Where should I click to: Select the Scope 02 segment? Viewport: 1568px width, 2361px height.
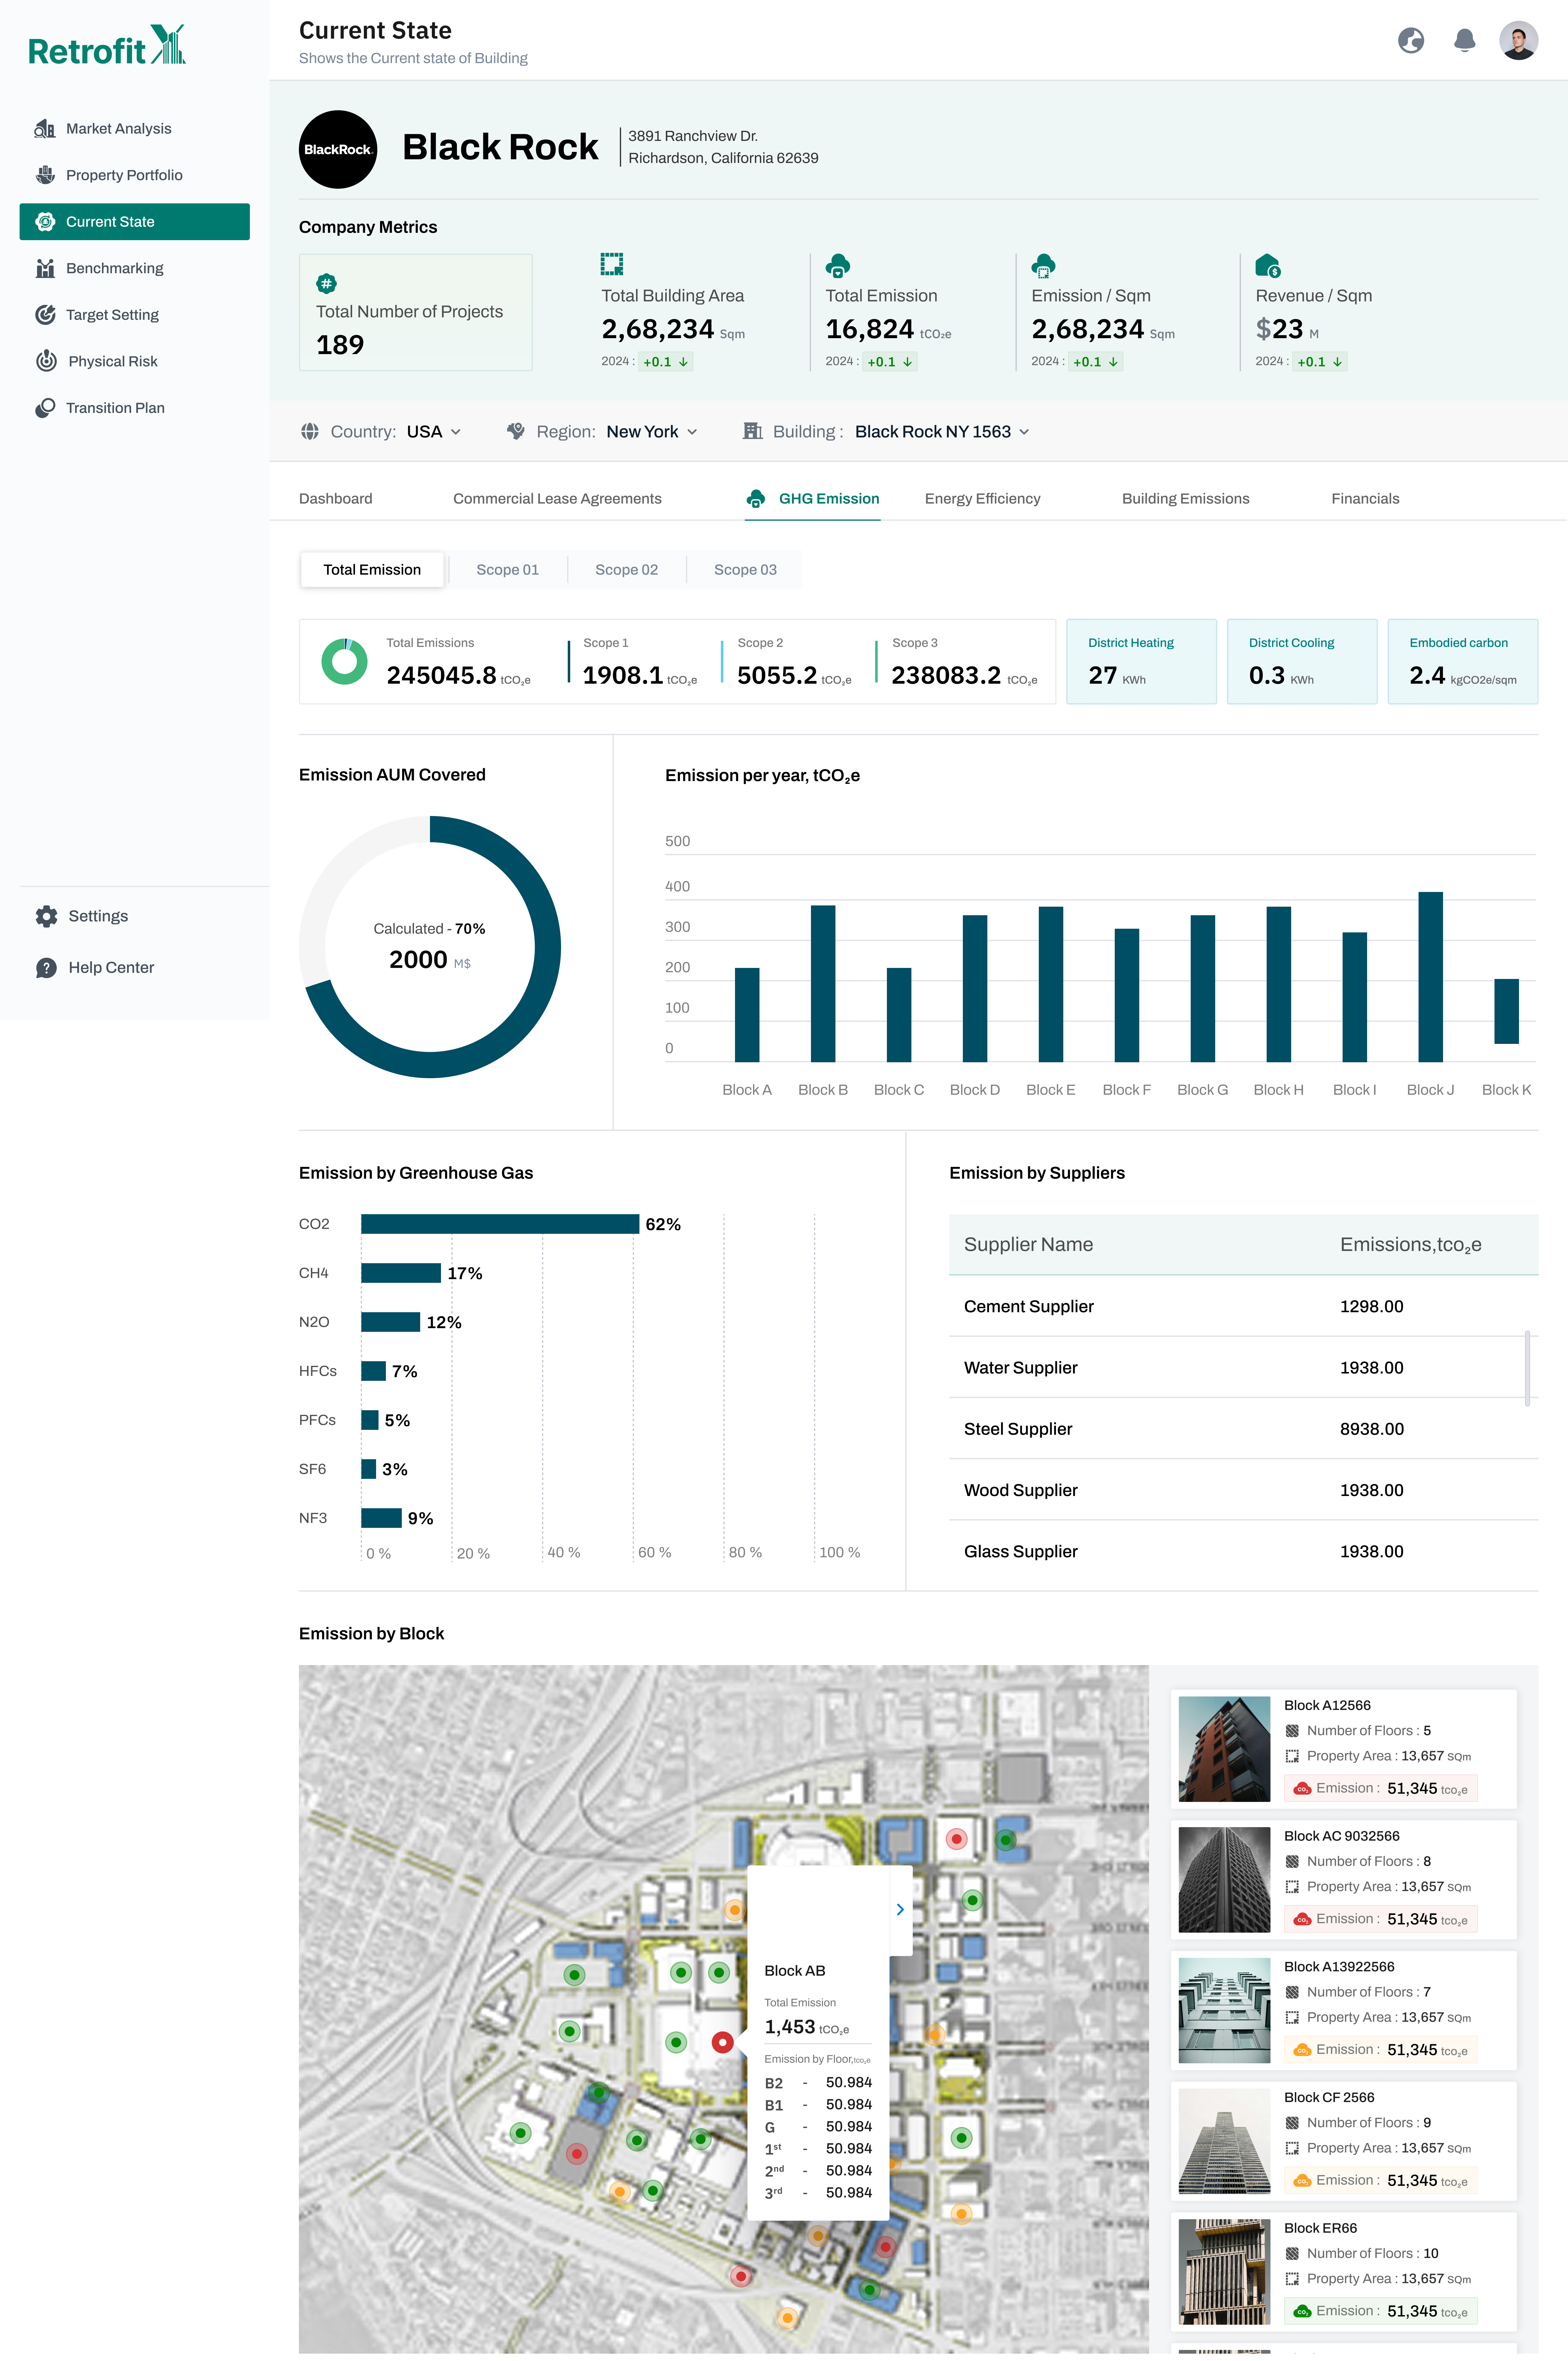coord(627,570)
